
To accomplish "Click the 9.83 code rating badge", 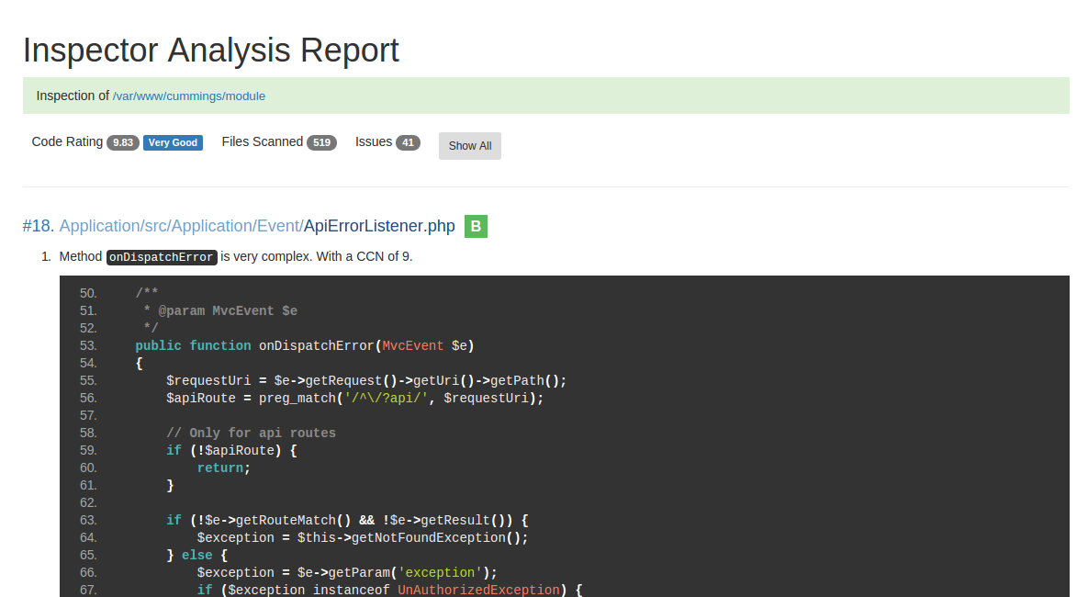I will (x=123, y=142).
